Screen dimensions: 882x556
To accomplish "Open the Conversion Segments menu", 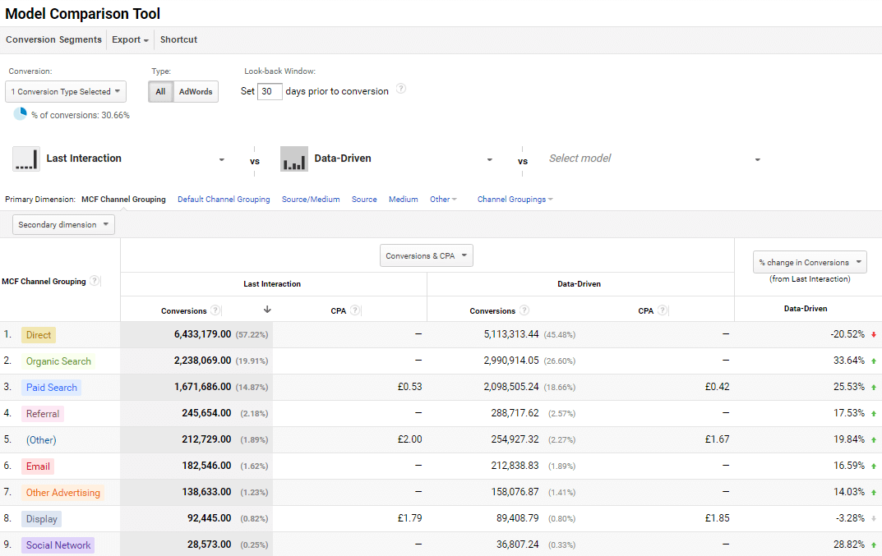I will pyautogui.click(x=53, y=40).
